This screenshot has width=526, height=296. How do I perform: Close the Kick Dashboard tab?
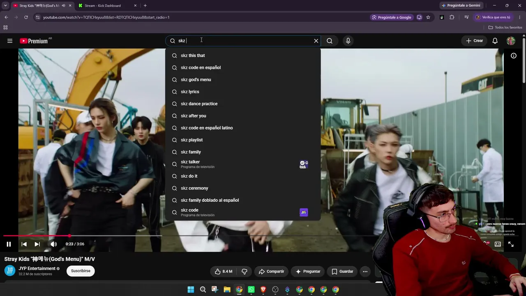pyautogui.click(x=135, y=6)
